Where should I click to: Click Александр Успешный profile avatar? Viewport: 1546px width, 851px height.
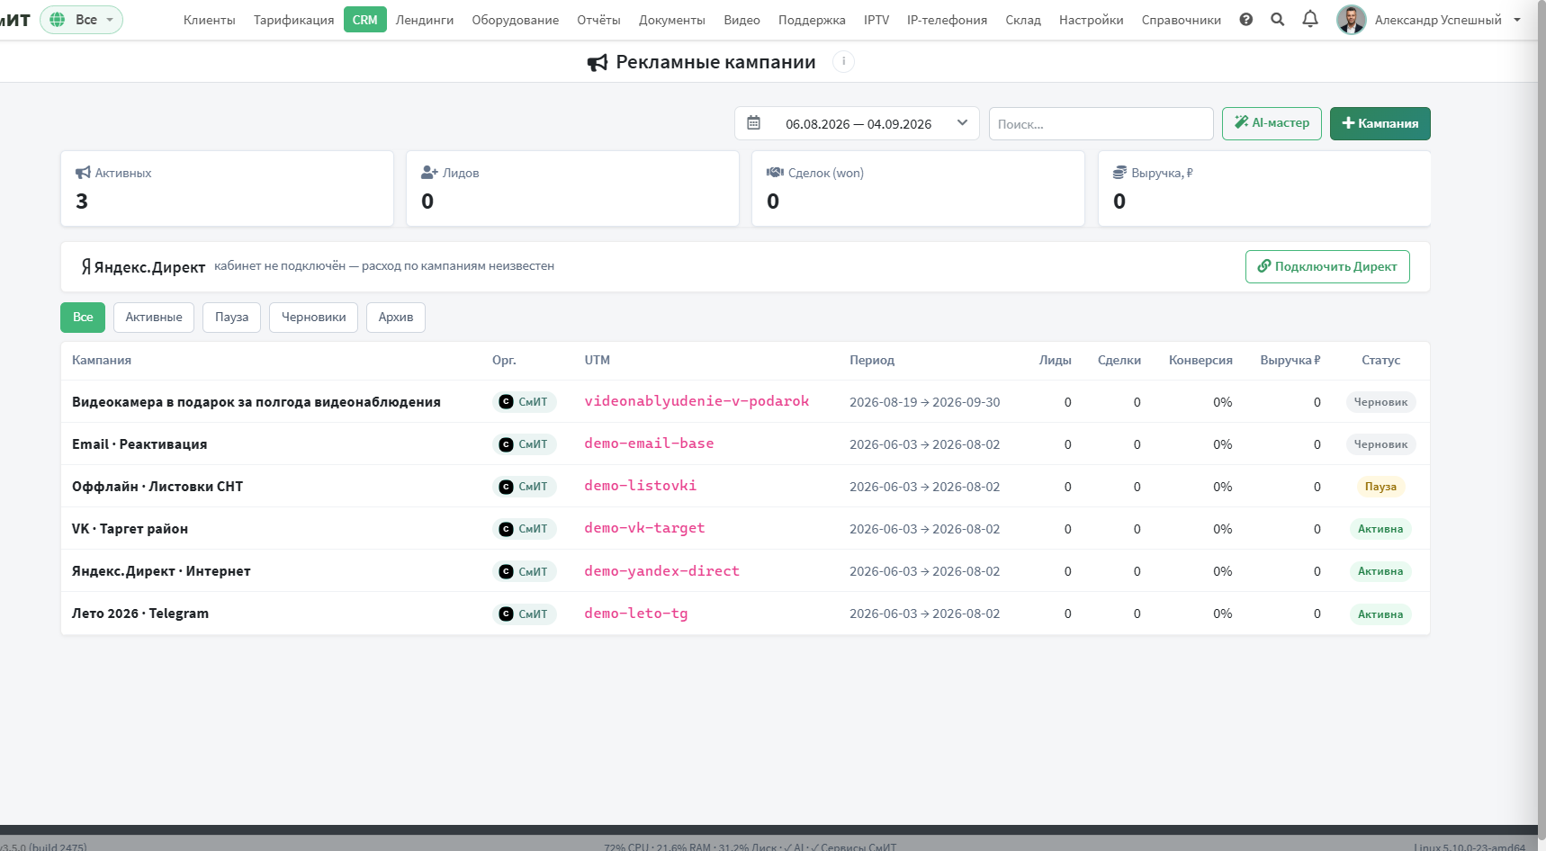[x=1351, y=19]
